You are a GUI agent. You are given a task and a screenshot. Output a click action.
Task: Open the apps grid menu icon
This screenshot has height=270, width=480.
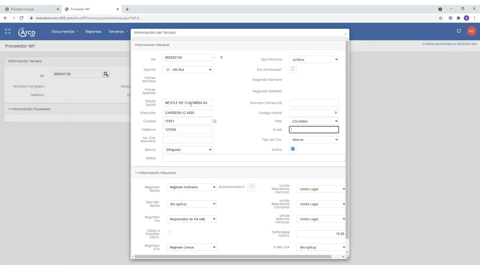click(x=7, y=31)
